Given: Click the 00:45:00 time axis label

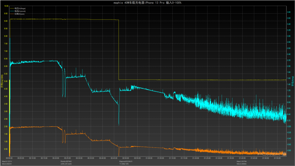Looking at the screenshot, I should [114, 158].
